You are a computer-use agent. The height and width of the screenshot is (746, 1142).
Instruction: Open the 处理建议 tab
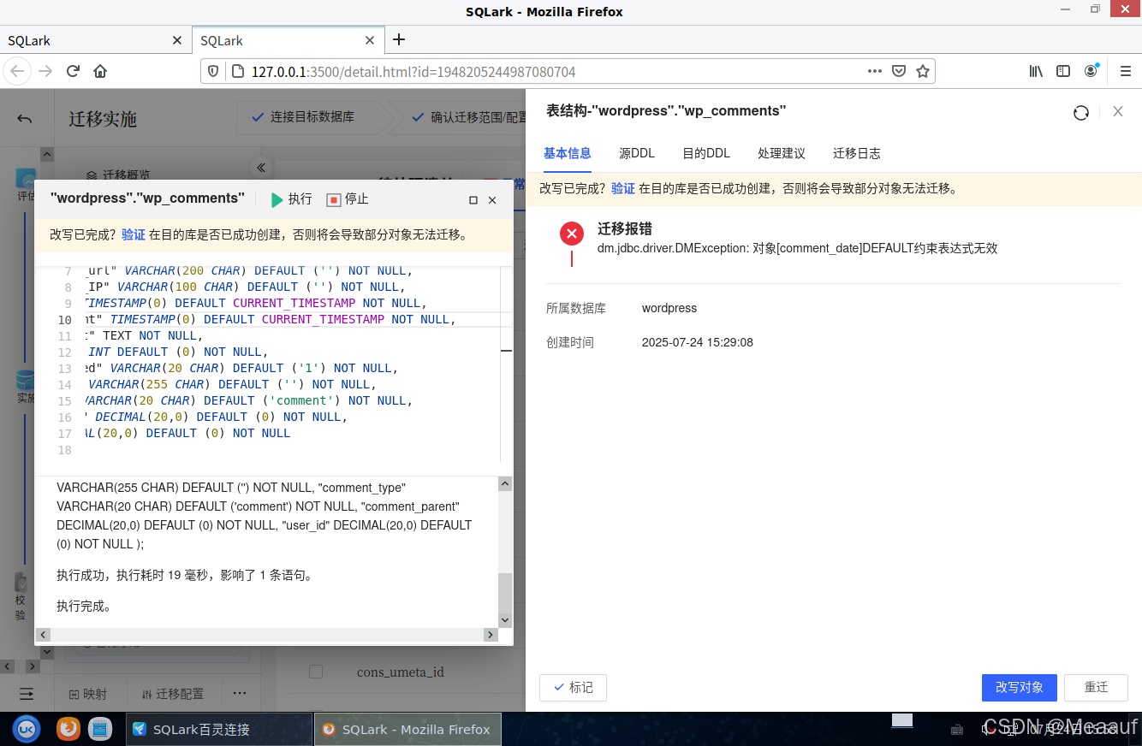pos(782,153)
